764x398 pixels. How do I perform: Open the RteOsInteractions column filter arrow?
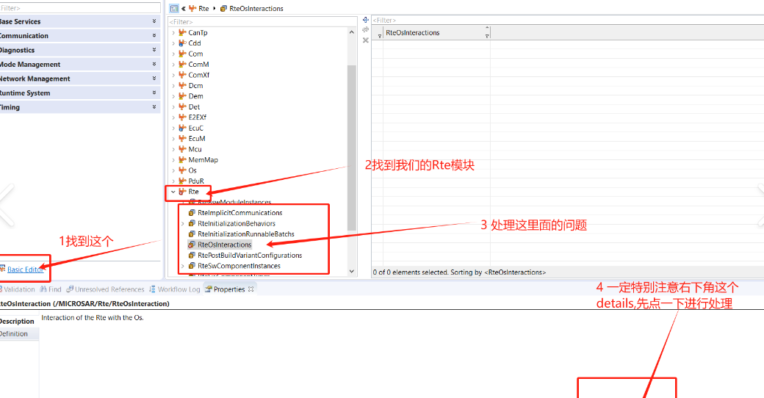coord(487,36)
